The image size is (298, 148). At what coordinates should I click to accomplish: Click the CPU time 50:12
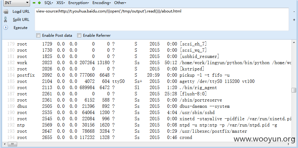point(171,63)
